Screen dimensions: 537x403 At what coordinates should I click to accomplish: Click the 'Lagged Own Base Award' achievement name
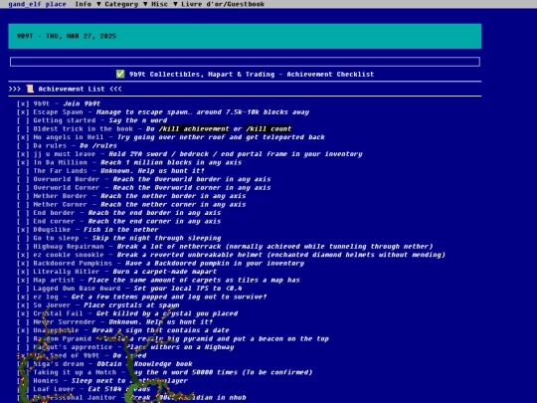77,289
